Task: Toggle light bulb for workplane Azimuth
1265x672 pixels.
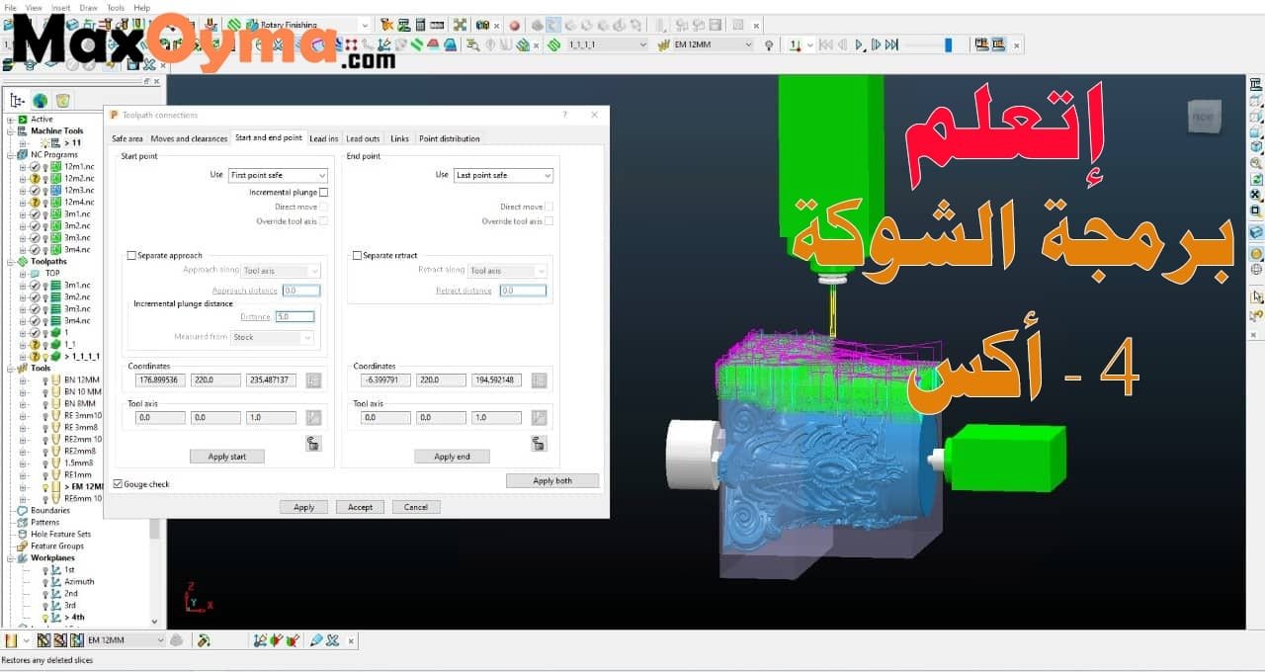Action: (x=44, y=581)
